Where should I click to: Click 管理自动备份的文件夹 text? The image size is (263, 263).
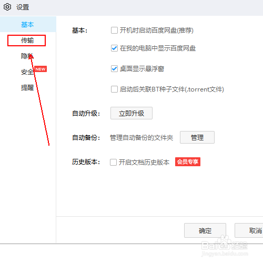(x=141, y=138)
